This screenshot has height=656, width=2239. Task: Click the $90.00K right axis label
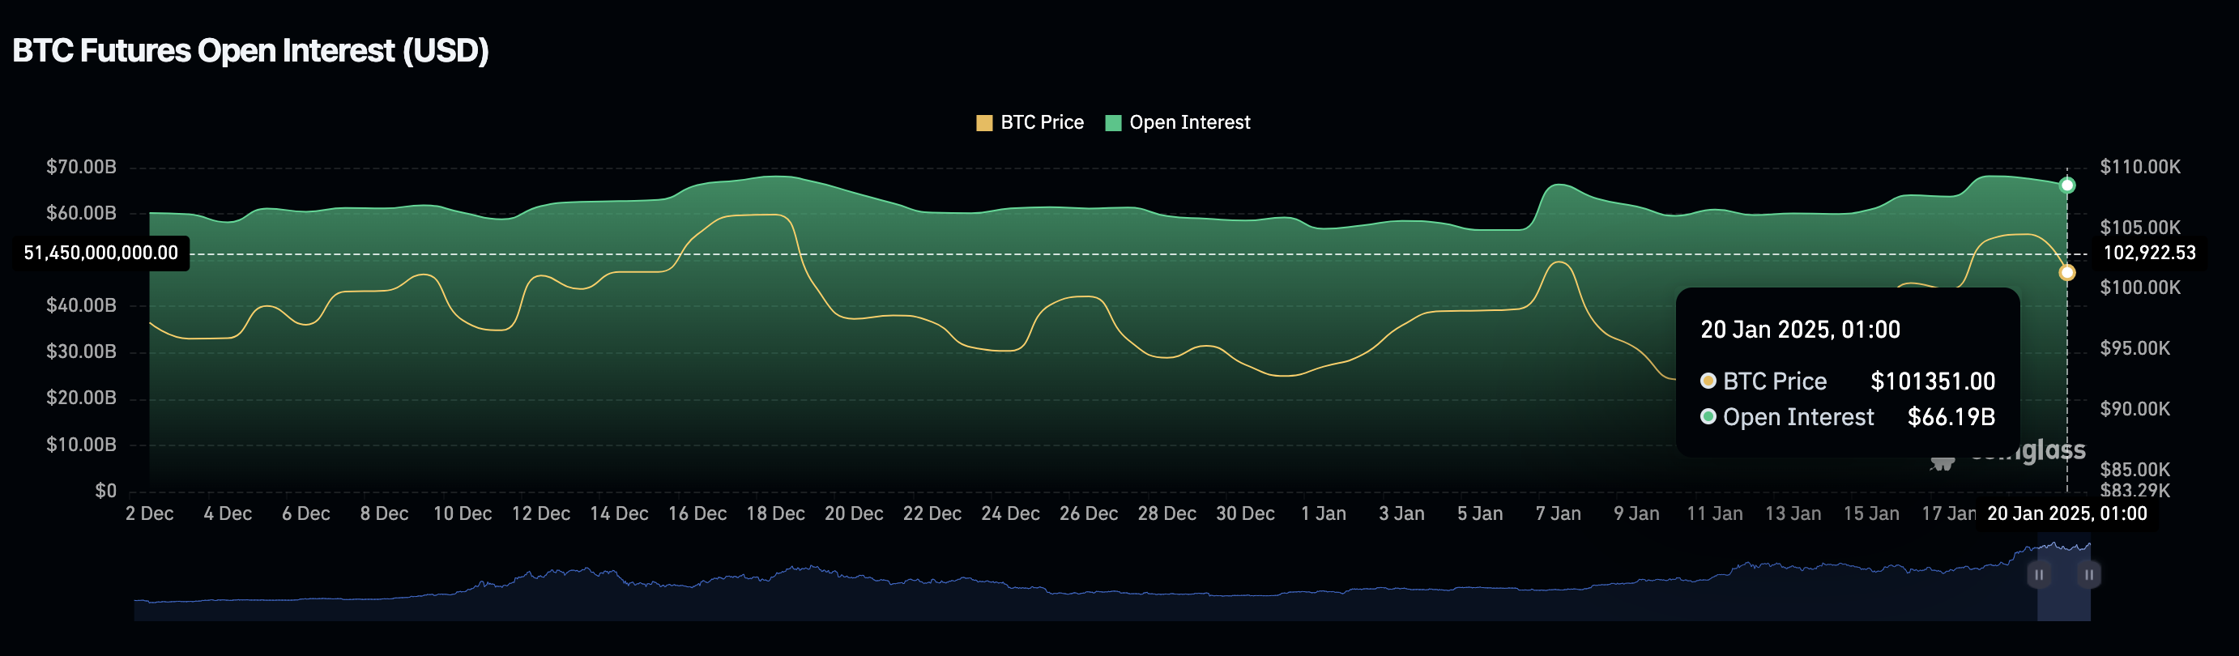pyautogui.click(x=2135, y=408)
